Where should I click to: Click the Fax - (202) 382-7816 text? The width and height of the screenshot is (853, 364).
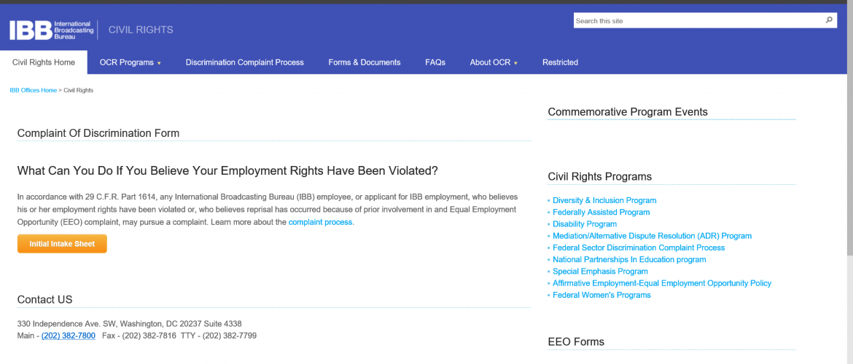point(139,336)
